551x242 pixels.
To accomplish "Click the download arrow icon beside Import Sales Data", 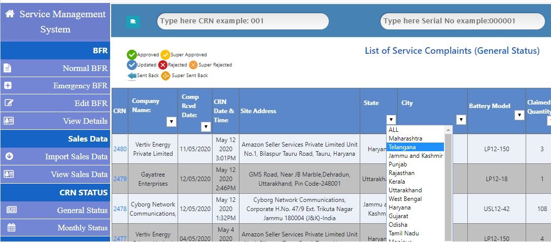I will point(9,156).
